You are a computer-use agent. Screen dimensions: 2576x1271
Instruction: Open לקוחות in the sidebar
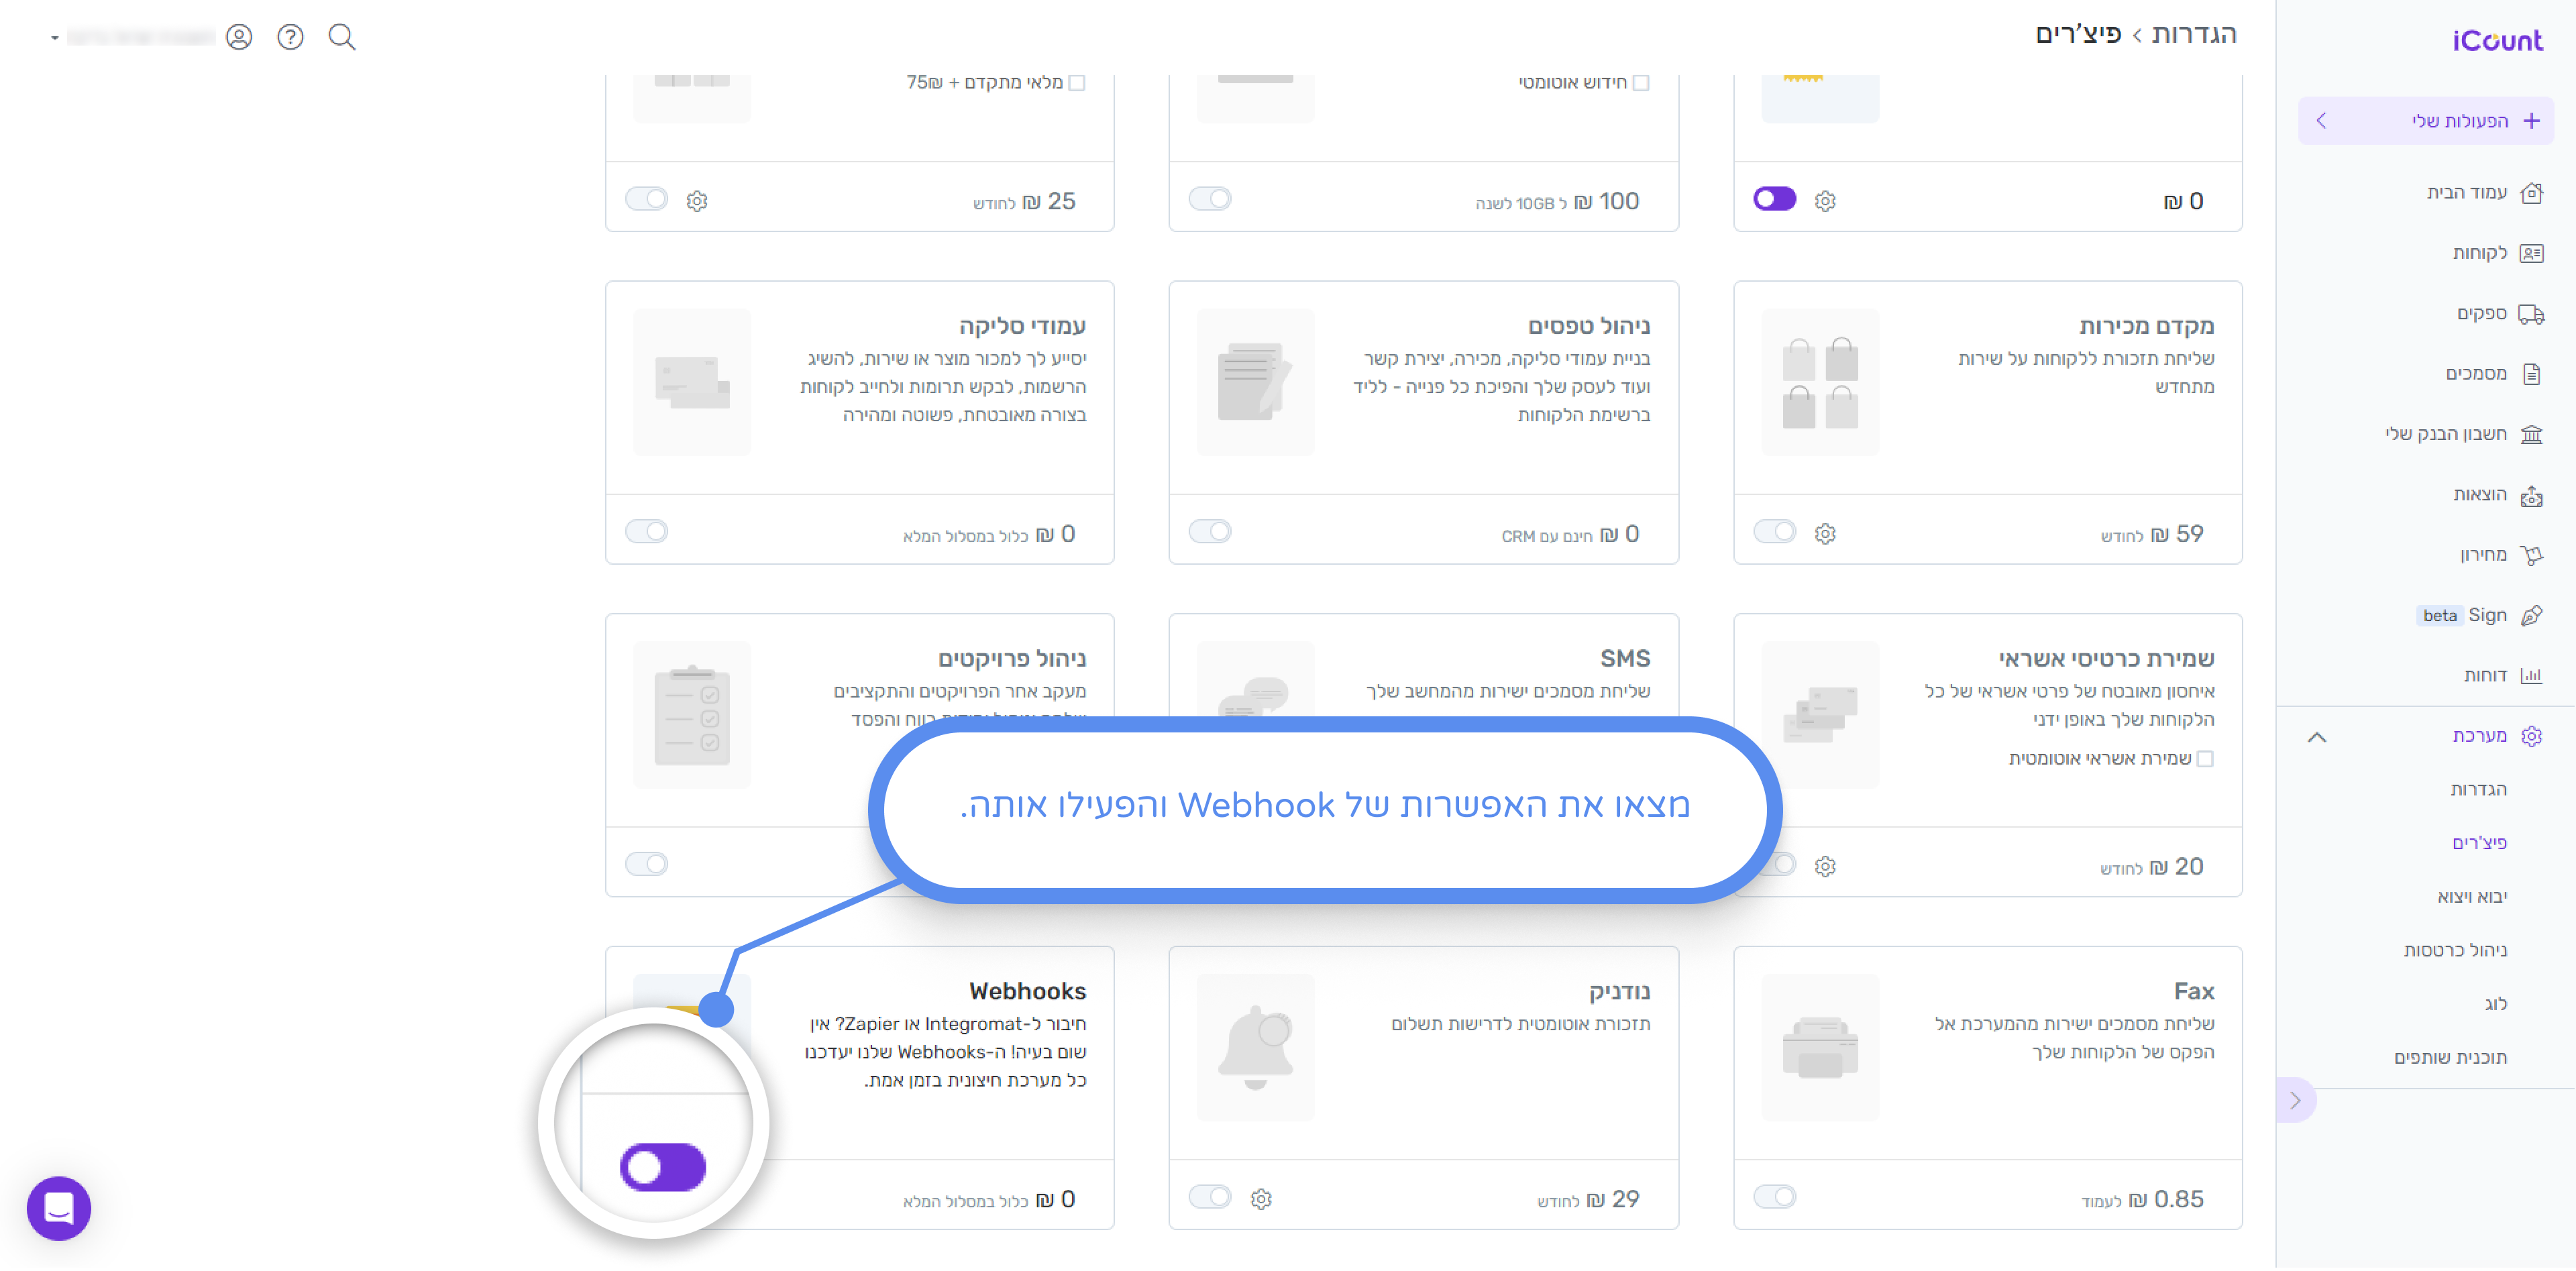tap(2480, 253)
